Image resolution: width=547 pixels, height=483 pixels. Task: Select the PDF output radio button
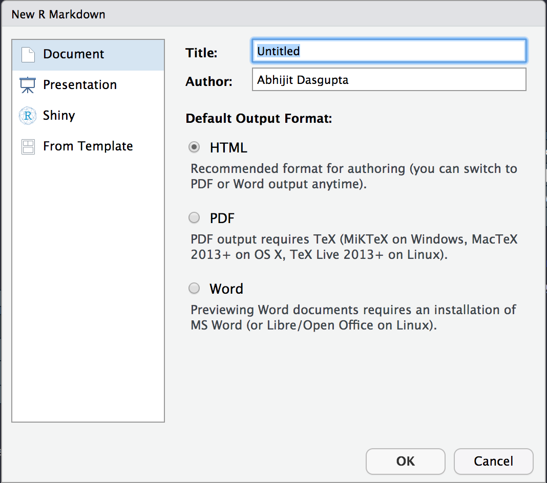point(194,218)
